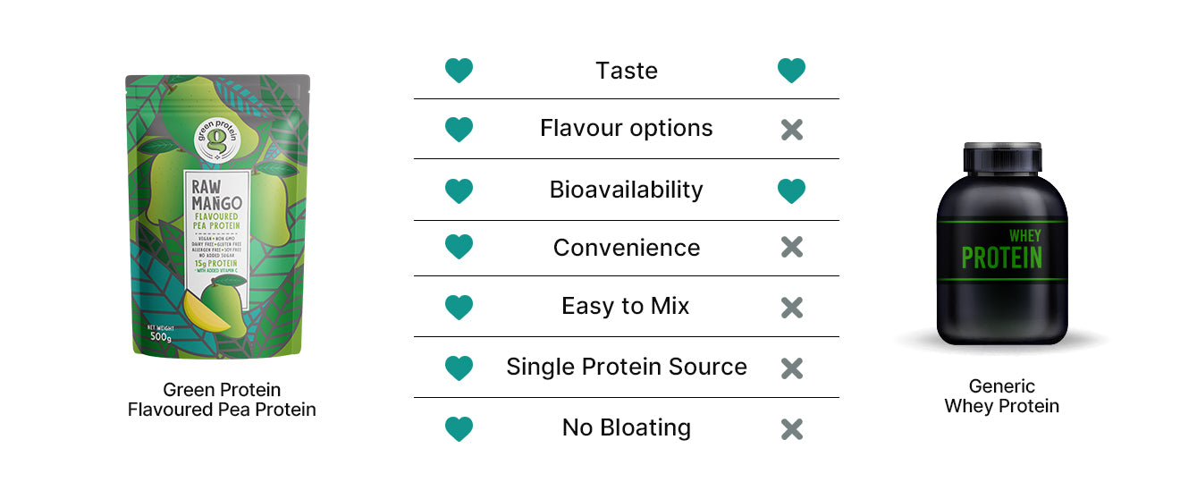This screenshot has height=499, width=1180.
Task: Select the Raw Mango pea protein pouch image
Action: click(x=218, y=216)
